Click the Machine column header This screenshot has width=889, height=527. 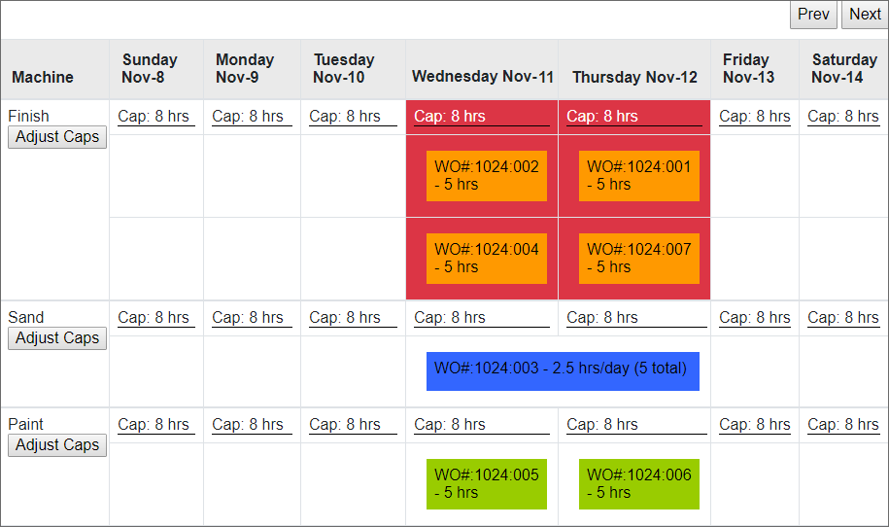point(43,77)
